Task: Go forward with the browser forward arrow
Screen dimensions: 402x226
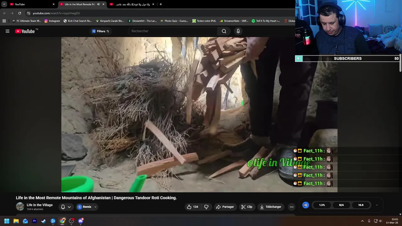Action: (12, 13)
